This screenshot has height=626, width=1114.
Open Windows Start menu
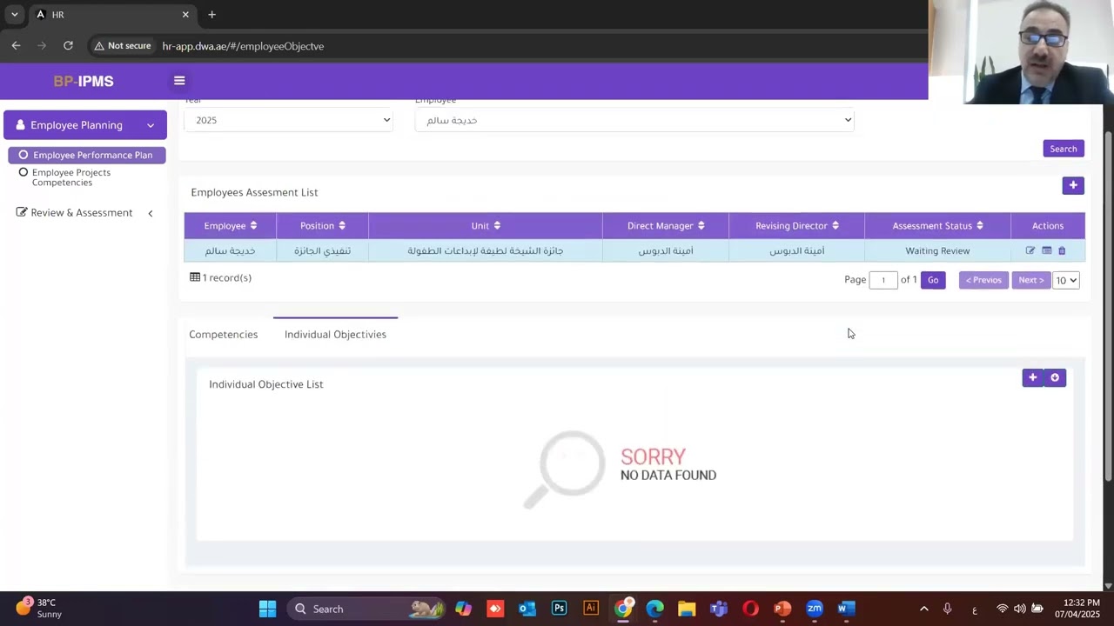(267, 609)
